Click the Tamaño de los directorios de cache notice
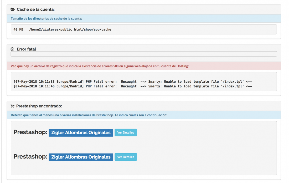The height and width of the screenshot is (183, 289). [47, 19]
